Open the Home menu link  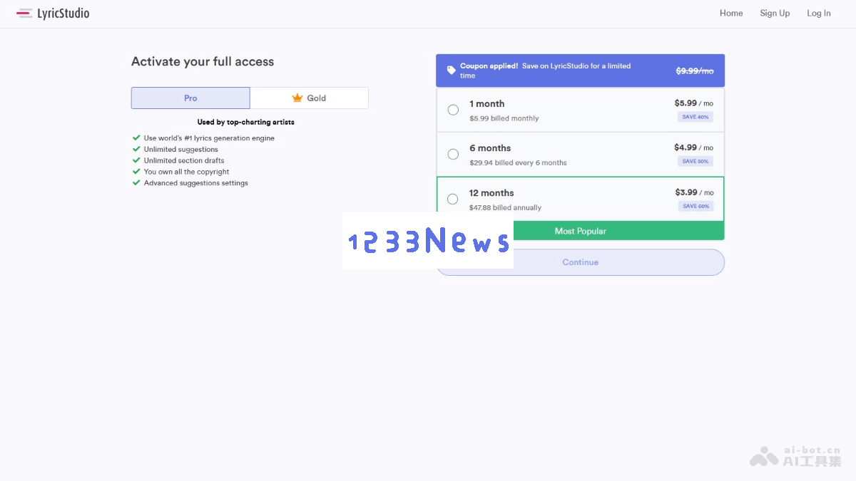coord(731,14)
